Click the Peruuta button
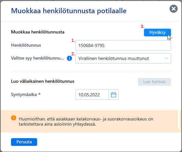The width and height of the screenshot is (182, 152). point(24,142)
